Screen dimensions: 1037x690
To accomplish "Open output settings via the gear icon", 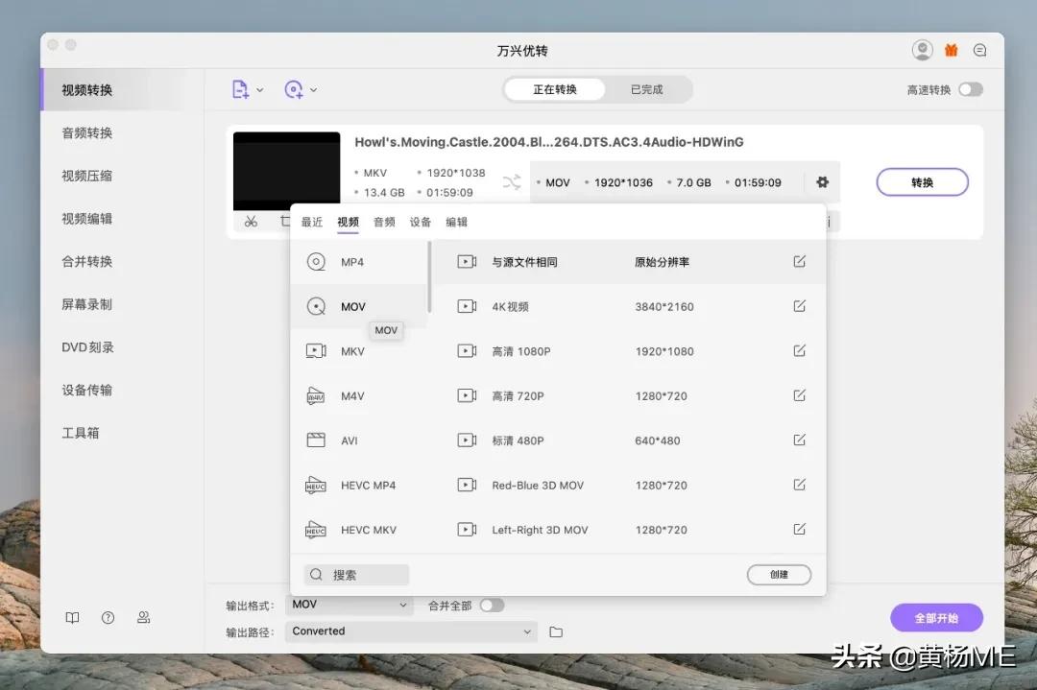I will 823,181.
